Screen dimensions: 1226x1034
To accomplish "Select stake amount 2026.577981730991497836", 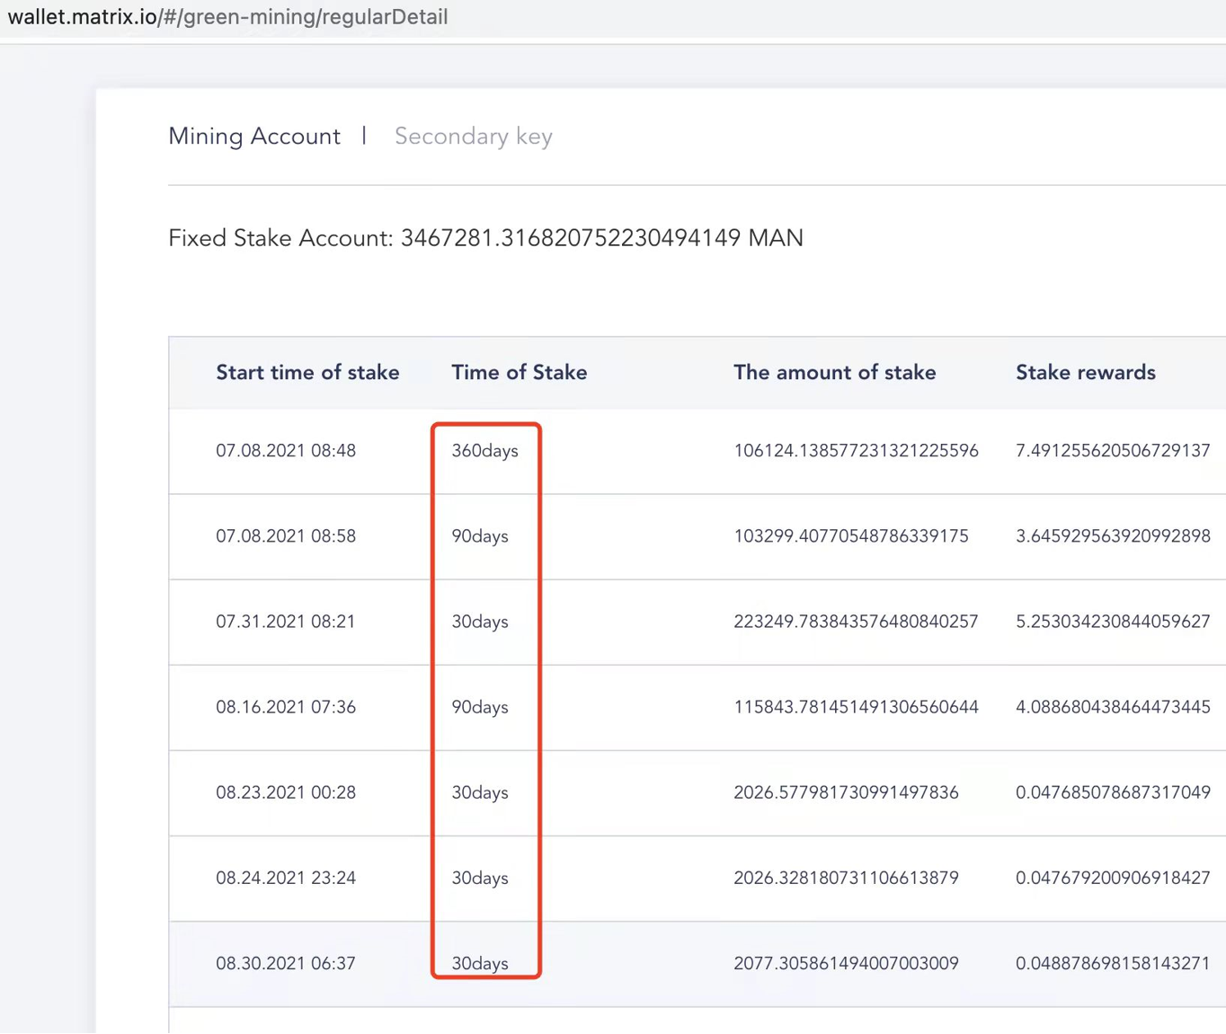I will click(846, 792).
